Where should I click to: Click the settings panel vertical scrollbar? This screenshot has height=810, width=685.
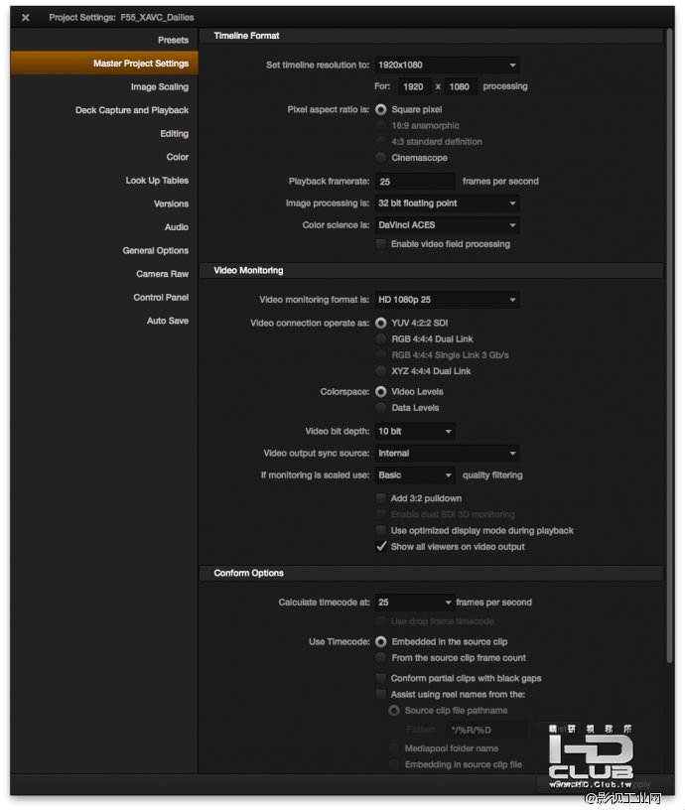(669, 346)
